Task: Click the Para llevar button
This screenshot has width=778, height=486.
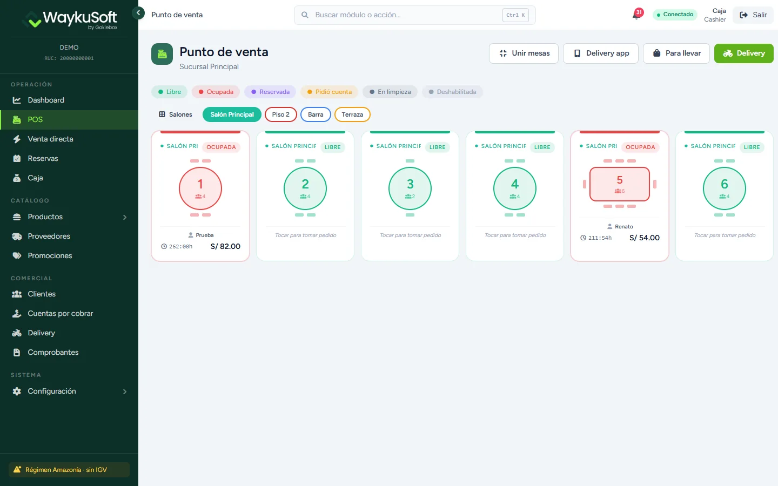Action: (x=676, y=53)
